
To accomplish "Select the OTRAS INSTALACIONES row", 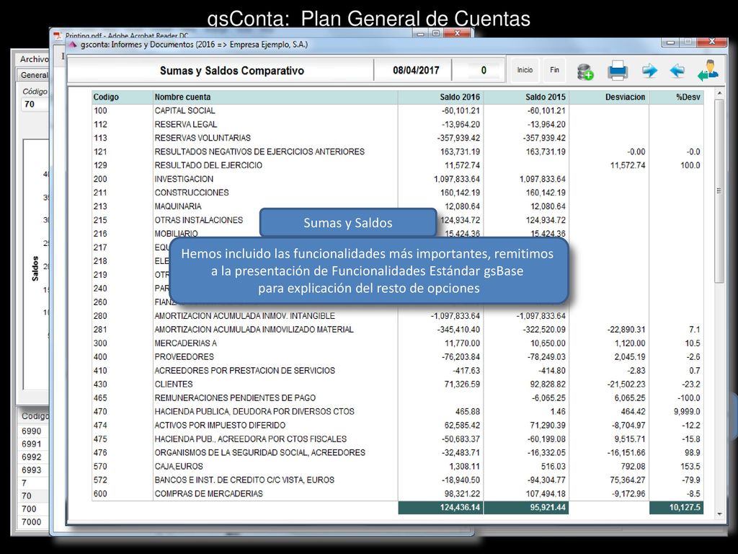I will pos(398,220).
